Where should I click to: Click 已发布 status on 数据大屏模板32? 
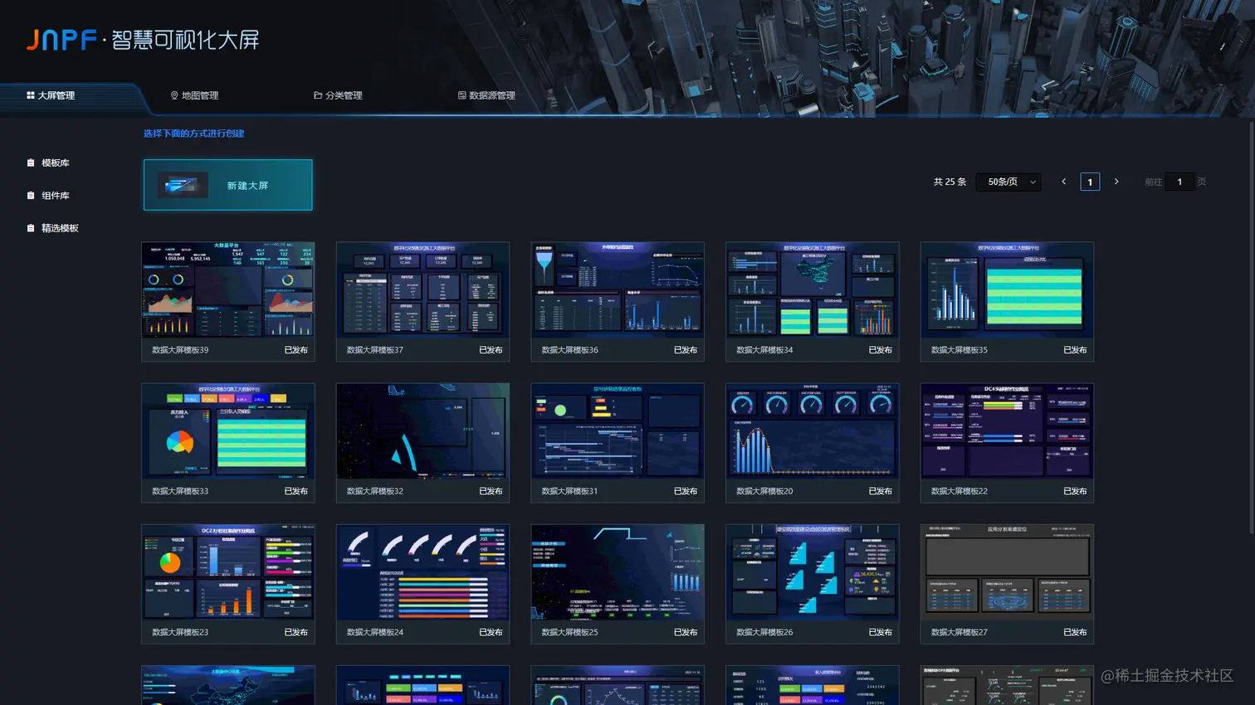[x=491, y=491]
